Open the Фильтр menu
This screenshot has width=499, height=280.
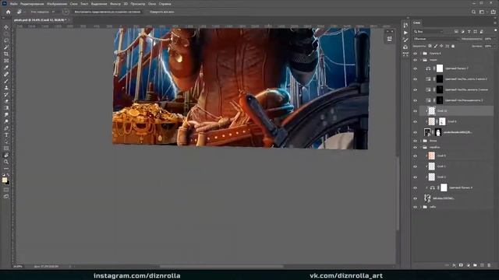[x=115, y=4]
